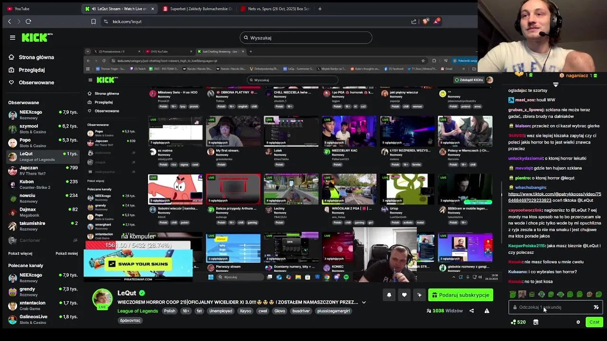Open Japczan channel in followed list
The height and width of the screenshot is (341, 607).
pyautogui.click(x=43, y=170)
